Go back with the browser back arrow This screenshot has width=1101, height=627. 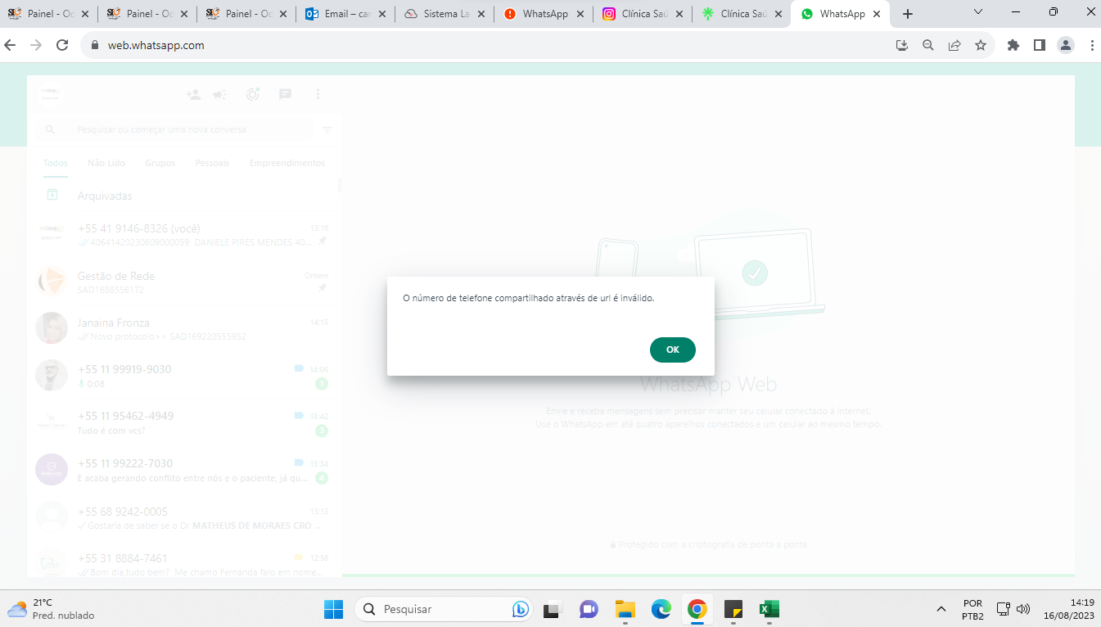[x=11, y=45]
